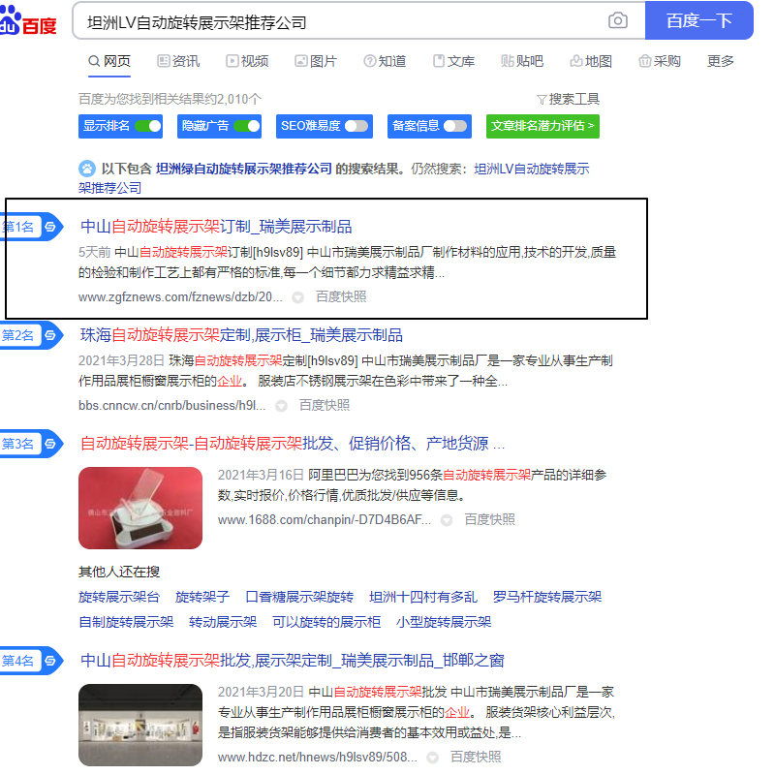The height and width of the screenshot is (775, 775).
Task: Open the 知道 tab
Action: point(385,61)
